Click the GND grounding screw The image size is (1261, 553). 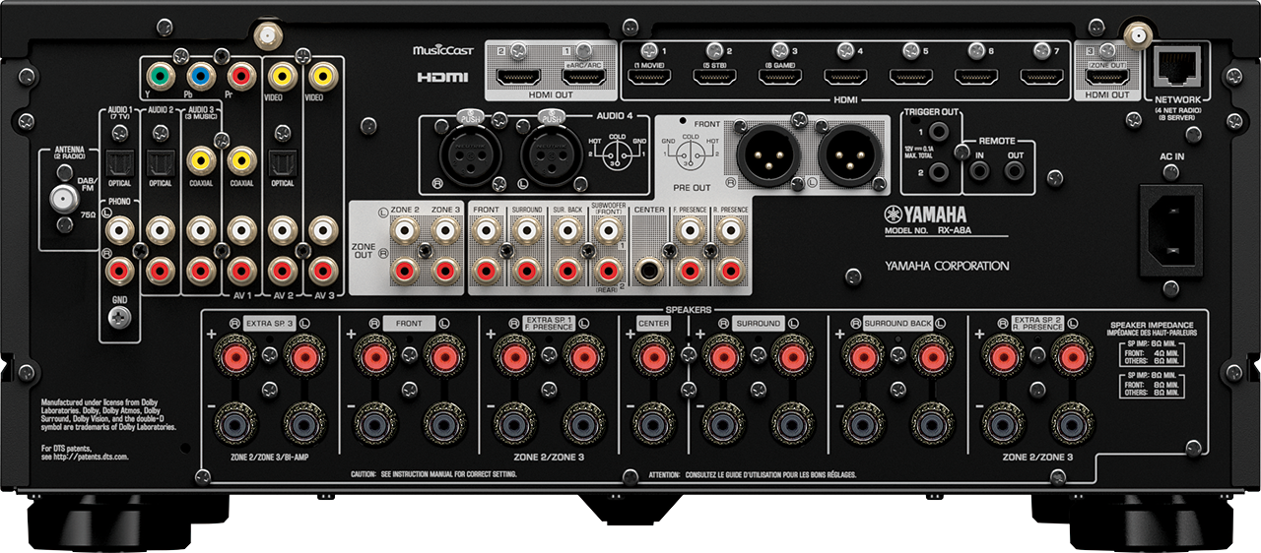121,317
